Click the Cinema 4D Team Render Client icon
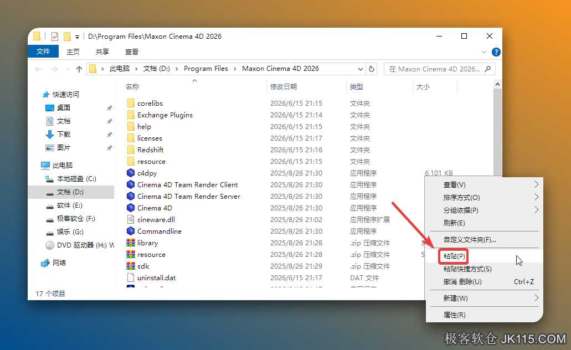Viewport: 571px width, 350px height. tap(131, 184)
